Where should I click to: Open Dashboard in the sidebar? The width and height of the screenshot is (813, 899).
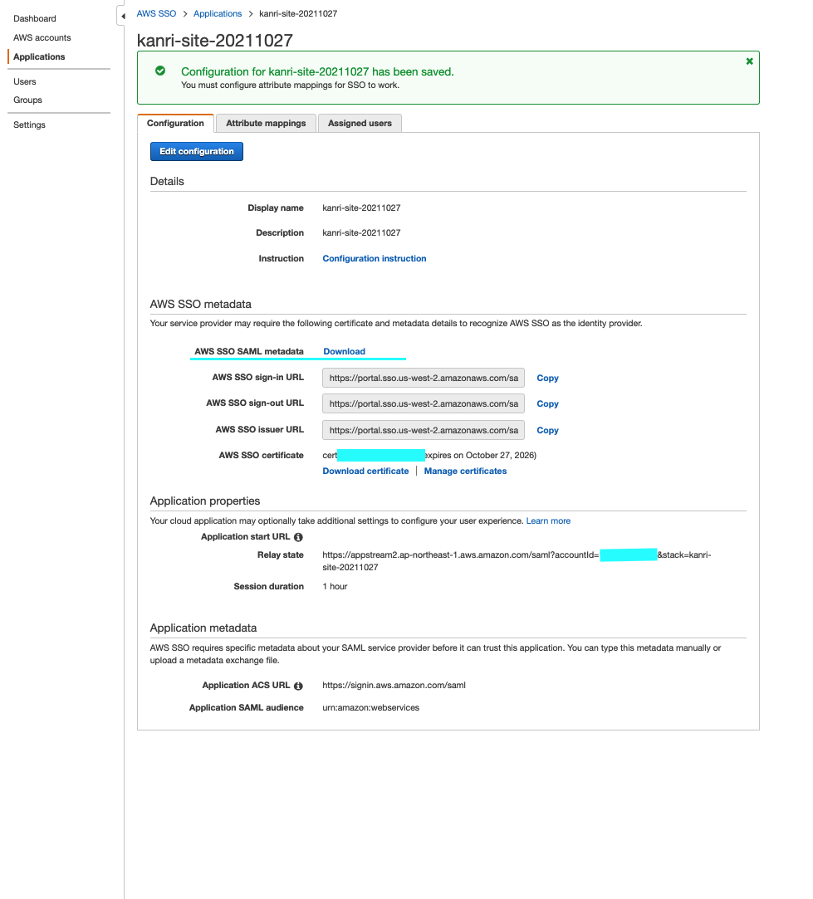coord(35,18)
